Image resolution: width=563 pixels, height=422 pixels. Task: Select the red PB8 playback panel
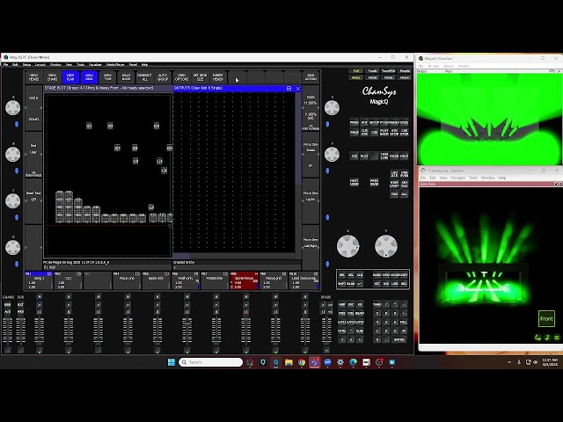(244, 280)
